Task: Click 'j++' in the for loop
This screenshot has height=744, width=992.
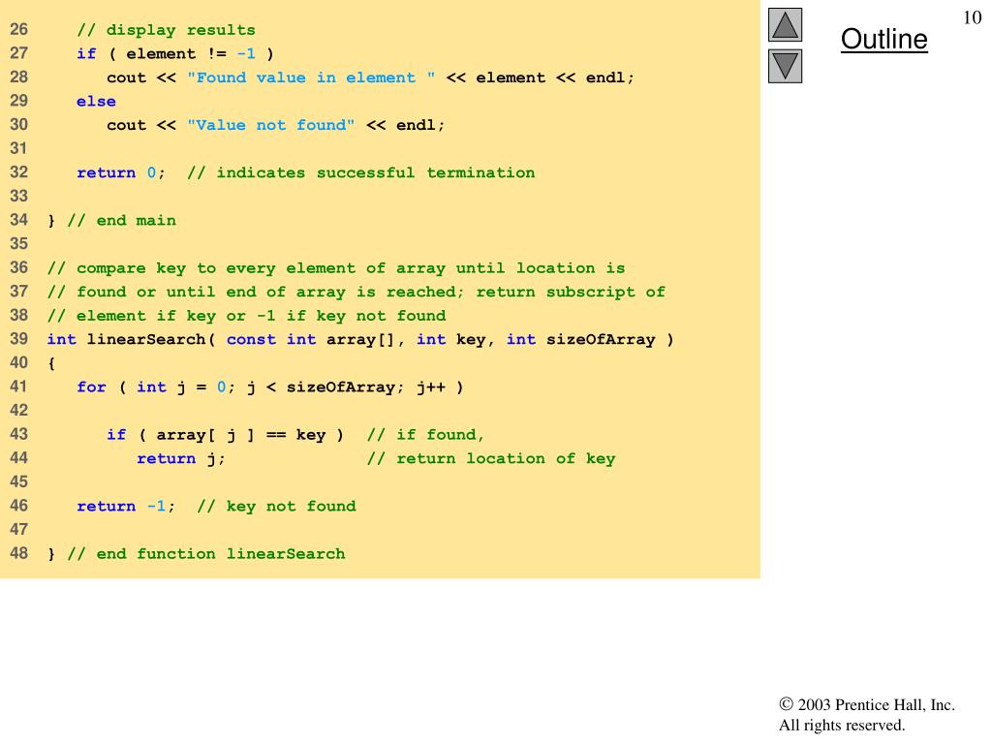Action: [x=431, y=387]
